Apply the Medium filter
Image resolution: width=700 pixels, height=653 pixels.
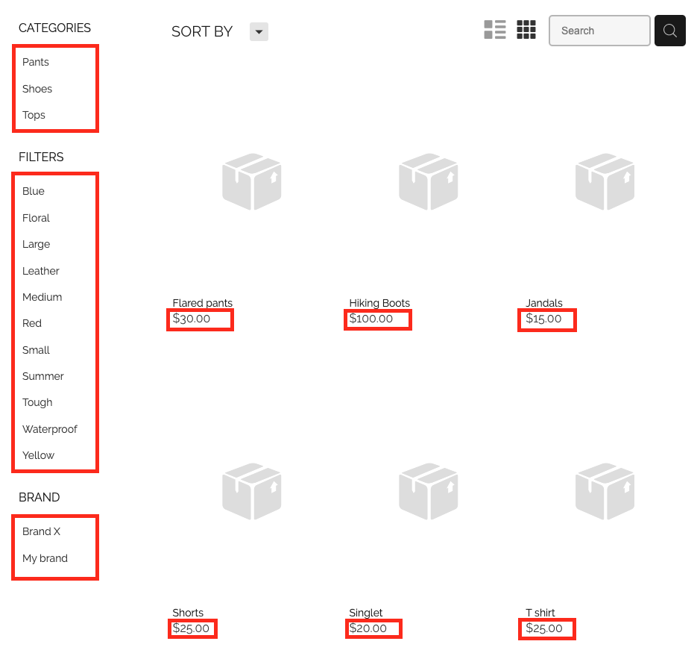[x=42, y=297]
